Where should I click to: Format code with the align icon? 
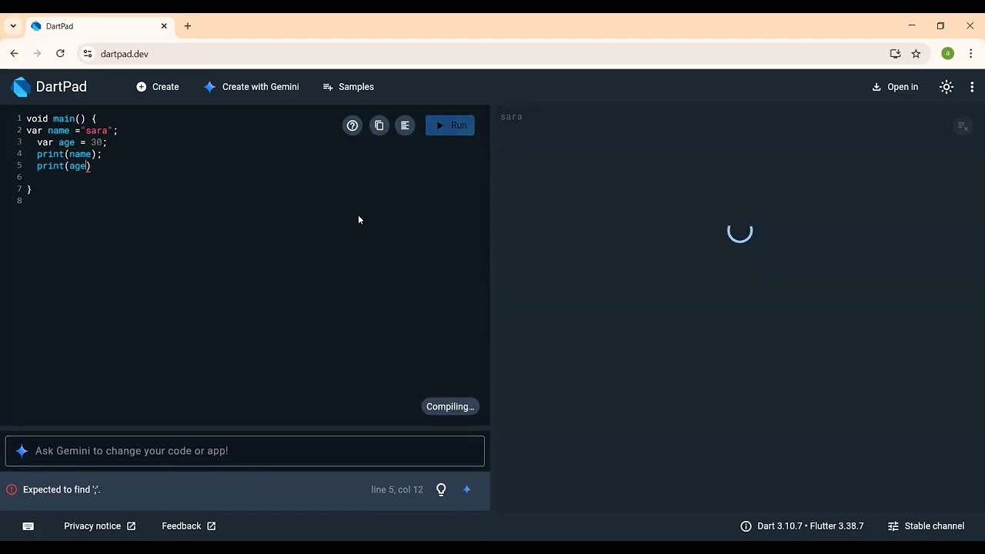click(405, 125)
